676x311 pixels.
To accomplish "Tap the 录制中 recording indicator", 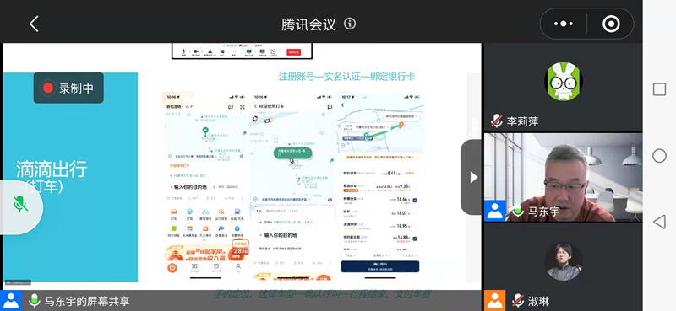I will pyautogui.click(x=68, y=88).
